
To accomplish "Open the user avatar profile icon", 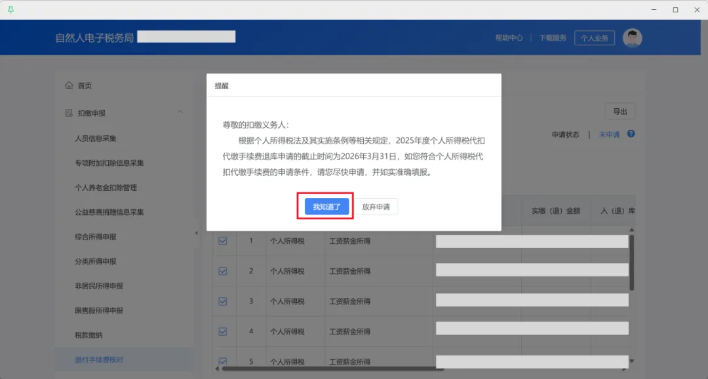I will pos(632,38).
